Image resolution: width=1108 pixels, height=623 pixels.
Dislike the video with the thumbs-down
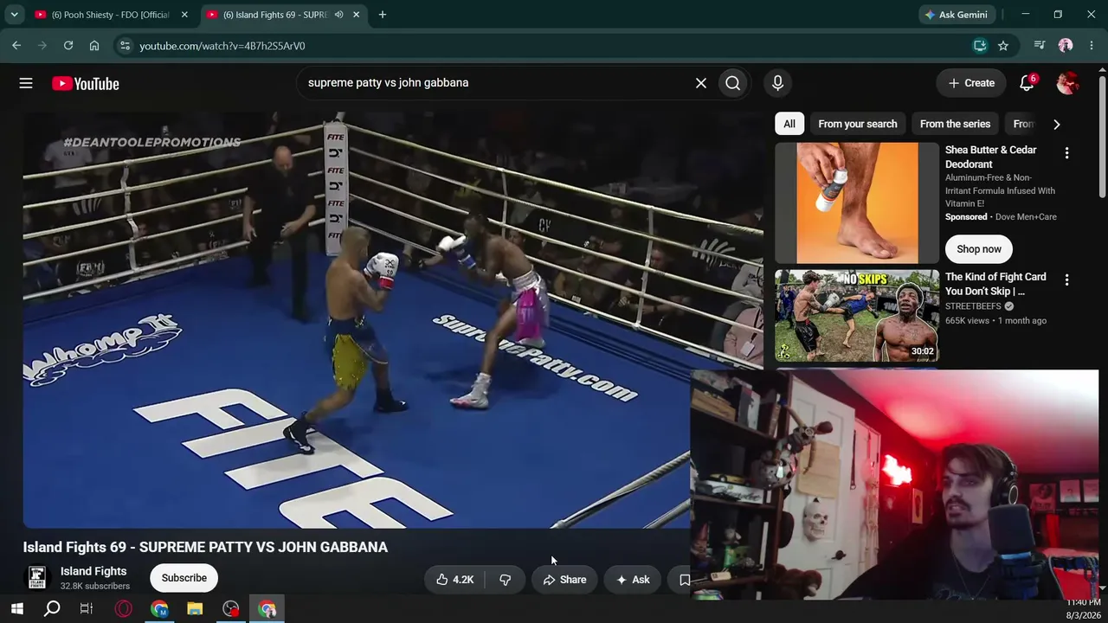pos(506,580)
